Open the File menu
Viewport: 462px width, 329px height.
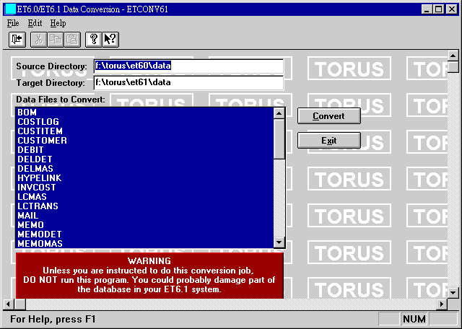coord(13,23)
